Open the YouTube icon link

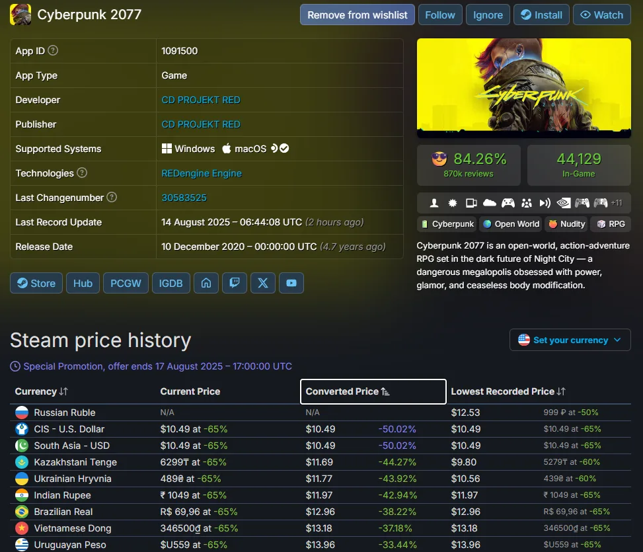(291, 283)
